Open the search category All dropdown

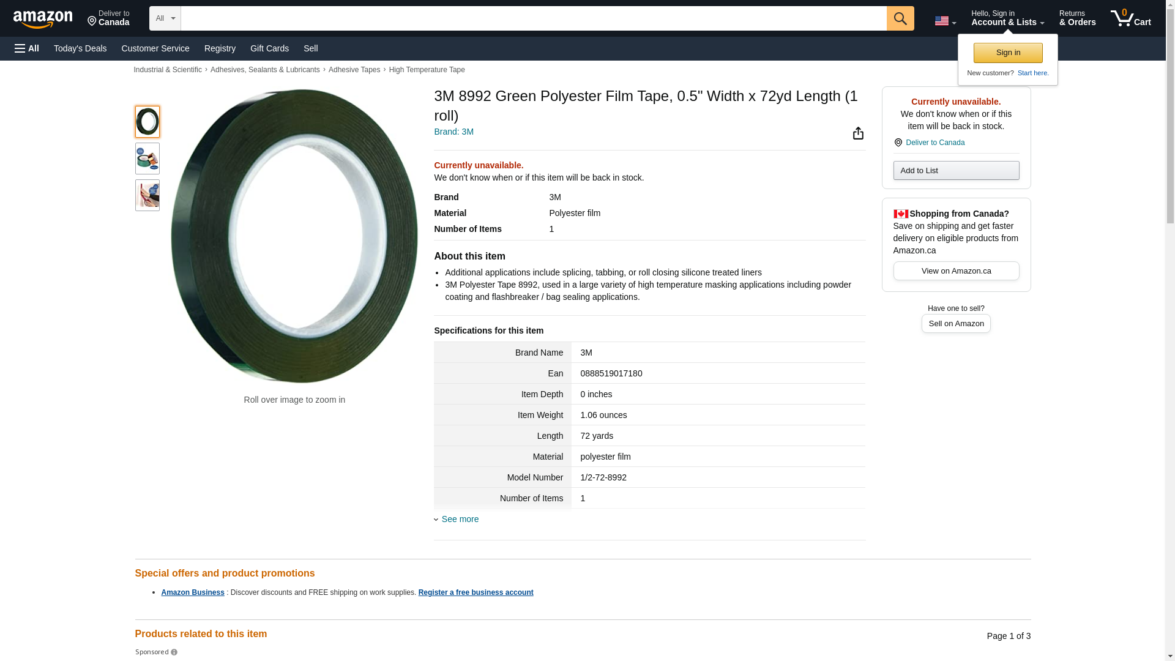(x=165, y=18)
